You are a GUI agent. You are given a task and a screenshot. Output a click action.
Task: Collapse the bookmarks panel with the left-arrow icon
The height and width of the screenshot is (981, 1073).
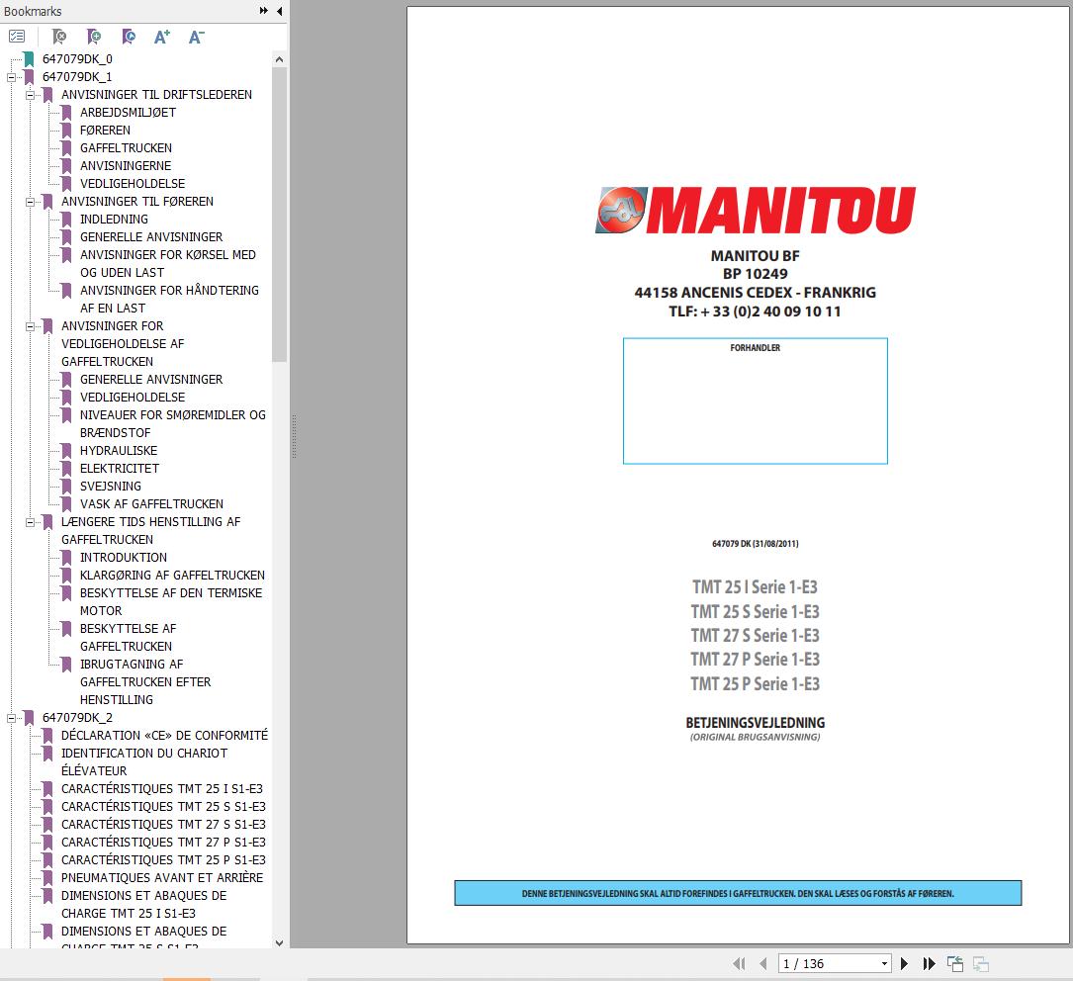point(279,11)
